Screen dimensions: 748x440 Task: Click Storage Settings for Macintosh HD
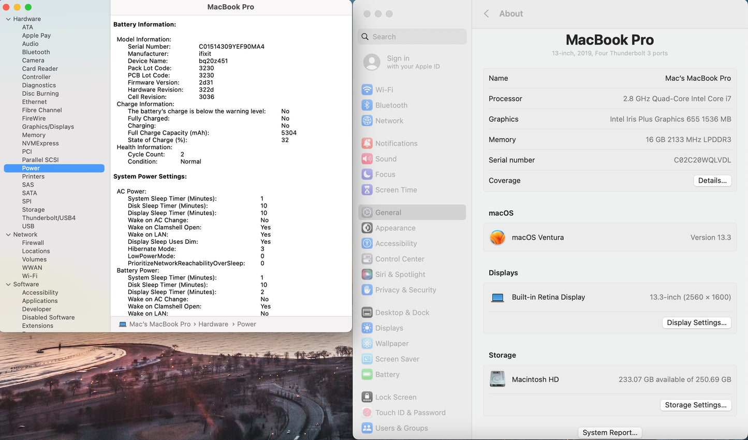click(x=696, y=405)
